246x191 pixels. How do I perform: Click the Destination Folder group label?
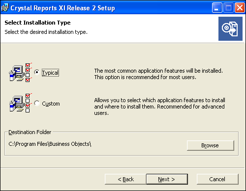(x=30, y=132)
